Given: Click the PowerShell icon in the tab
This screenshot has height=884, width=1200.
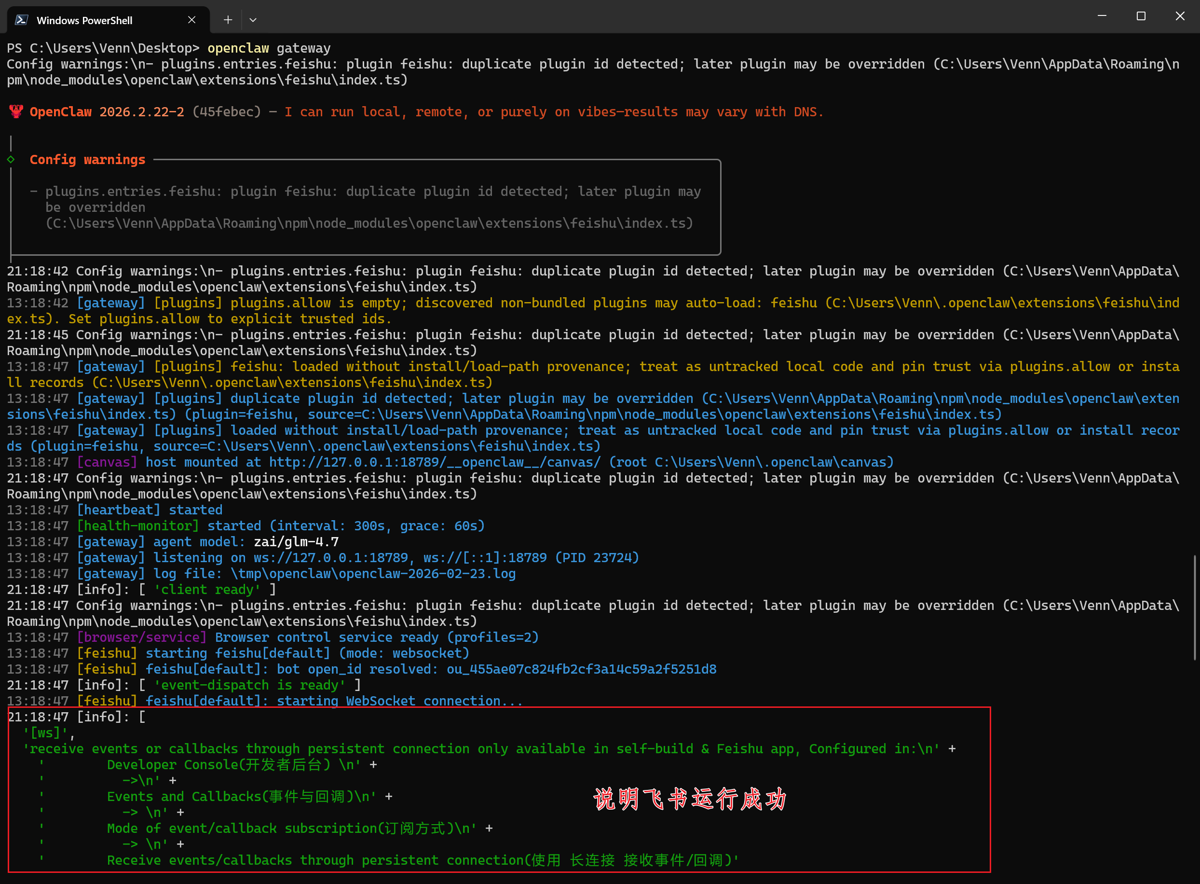Looking at the screenshot, I should click(x=21, y=20).
